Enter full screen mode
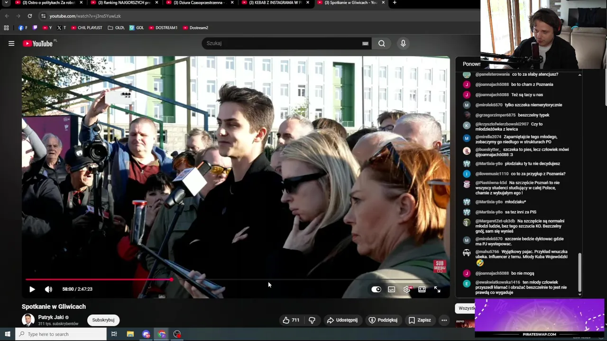 point(437,289)
